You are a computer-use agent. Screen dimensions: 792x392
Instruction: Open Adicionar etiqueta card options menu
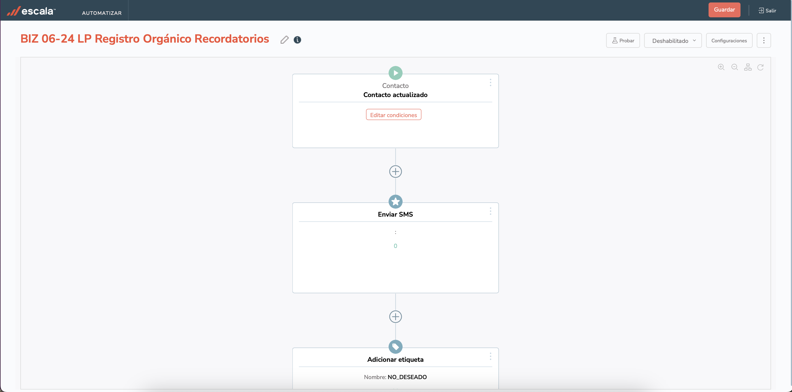coord(490,356)
